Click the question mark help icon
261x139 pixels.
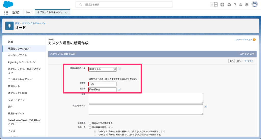point(235,5)
